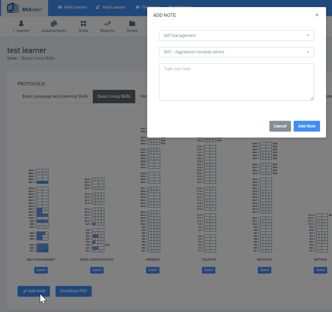Open the Assessments documents icon
The height and width of the screenshot is (312, 332).
point(54,23)
